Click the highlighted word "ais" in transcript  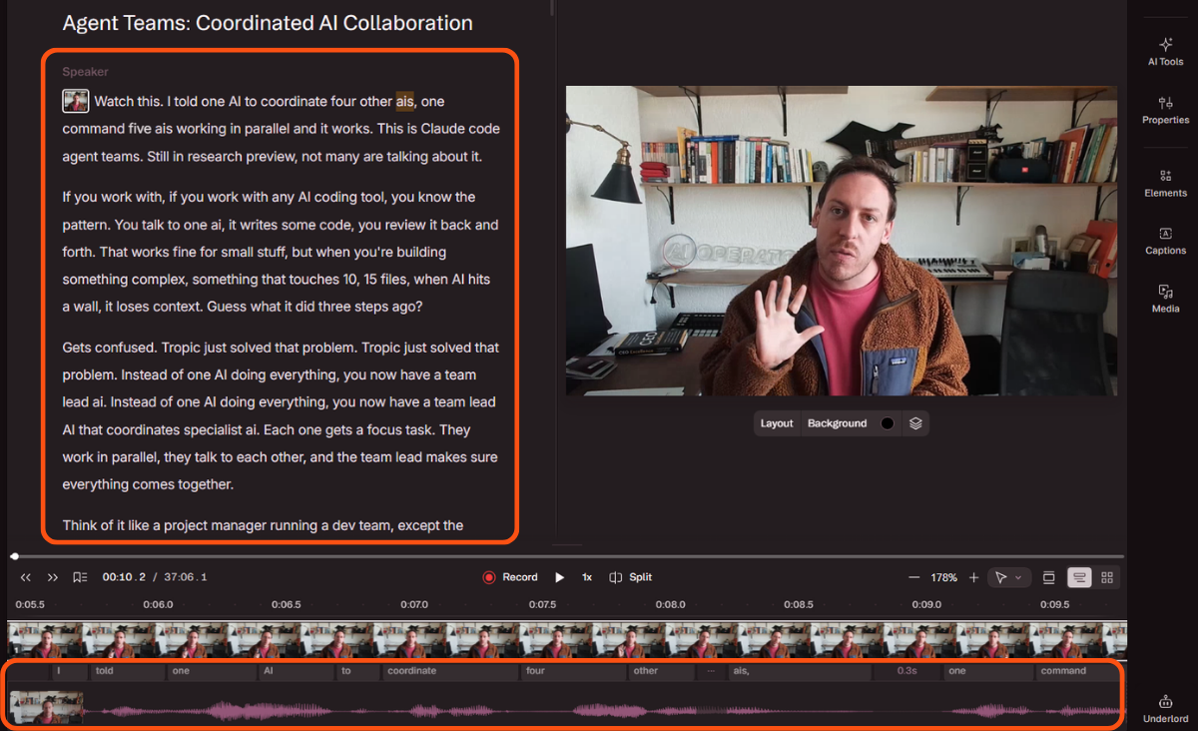click(404, 101)
